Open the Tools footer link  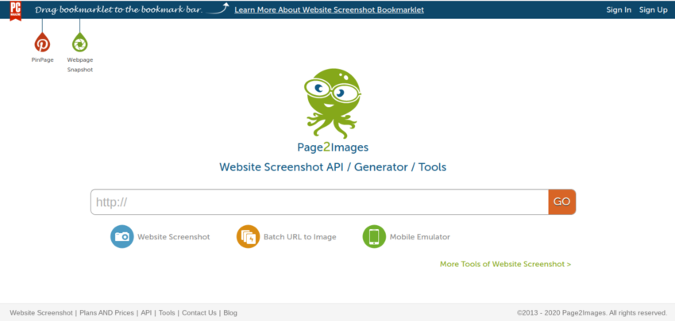point(167,313)
